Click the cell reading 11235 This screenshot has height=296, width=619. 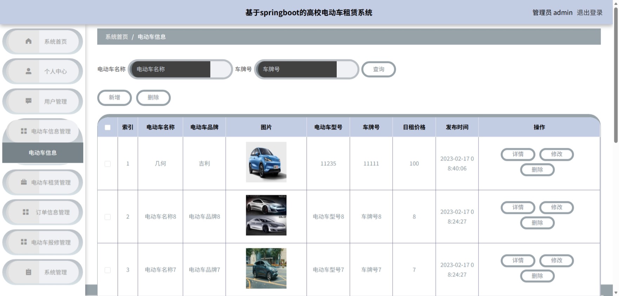(x=328, y=163)
